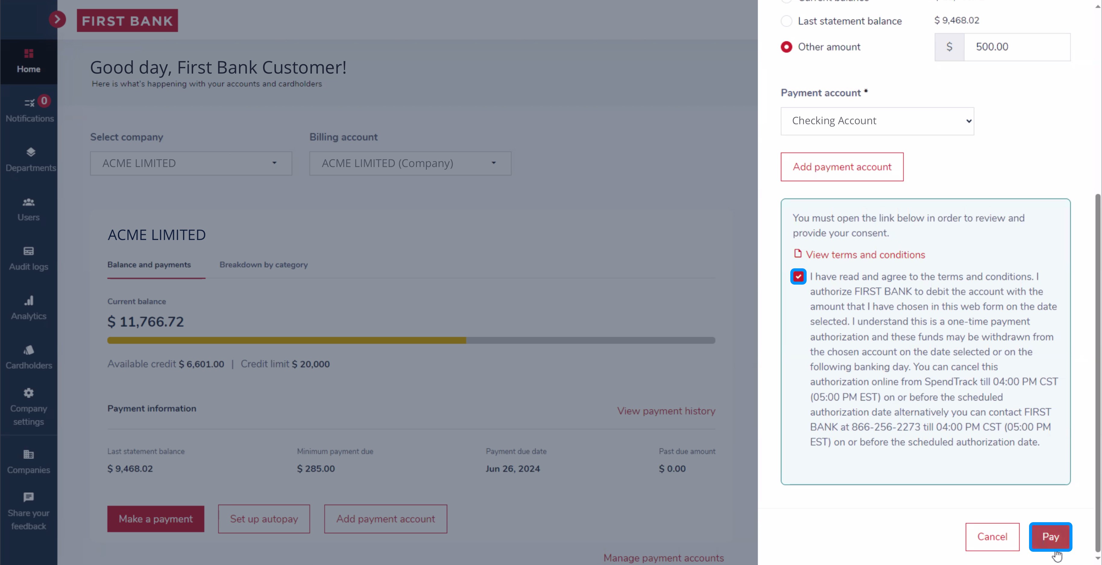The image size is (1102, 565).
Task: Click the current balance progress bar
Action: click(411, 339)
